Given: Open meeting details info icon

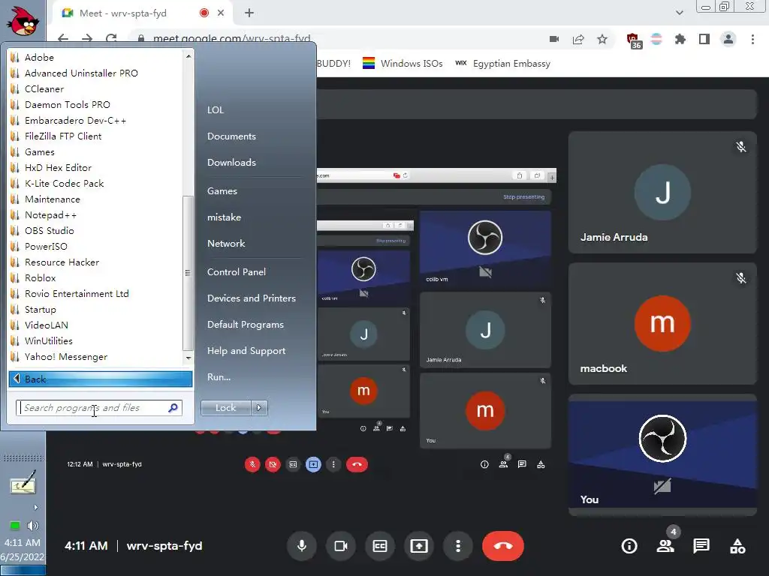Looking at the screenshot, I should (x=629, y=546).
